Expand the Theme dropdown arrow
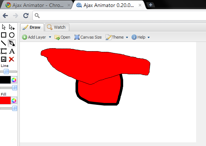 [x=127, y=38]
